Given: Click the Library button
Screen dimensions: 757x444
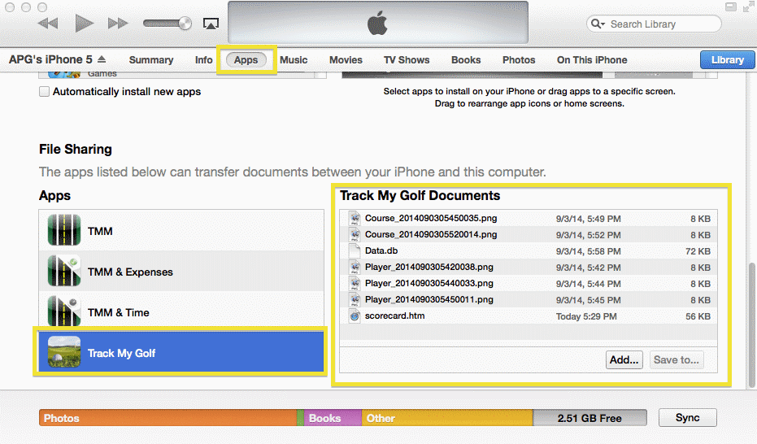Looking at the screenshot, I should (728, 60).
